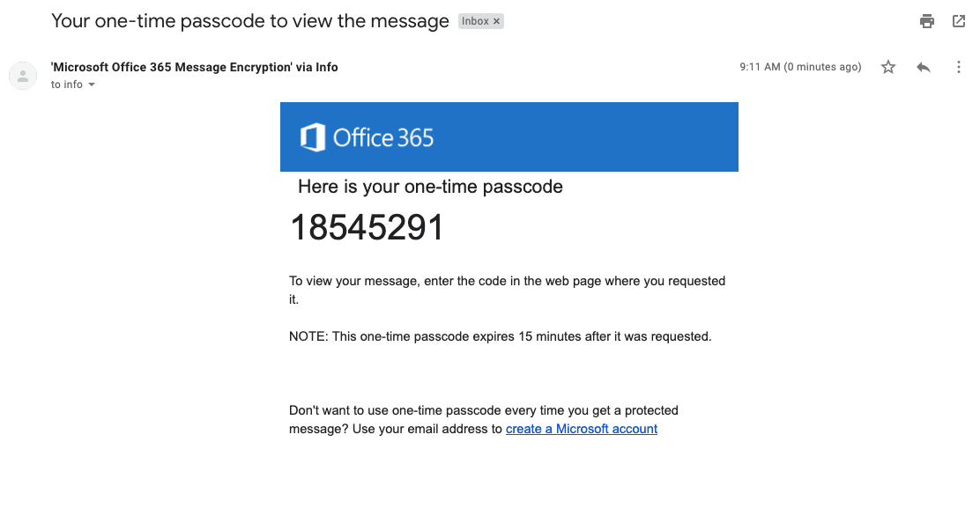Click the email subject line about one-time passcode
980x523 pixels.
[x=250, y=21]
